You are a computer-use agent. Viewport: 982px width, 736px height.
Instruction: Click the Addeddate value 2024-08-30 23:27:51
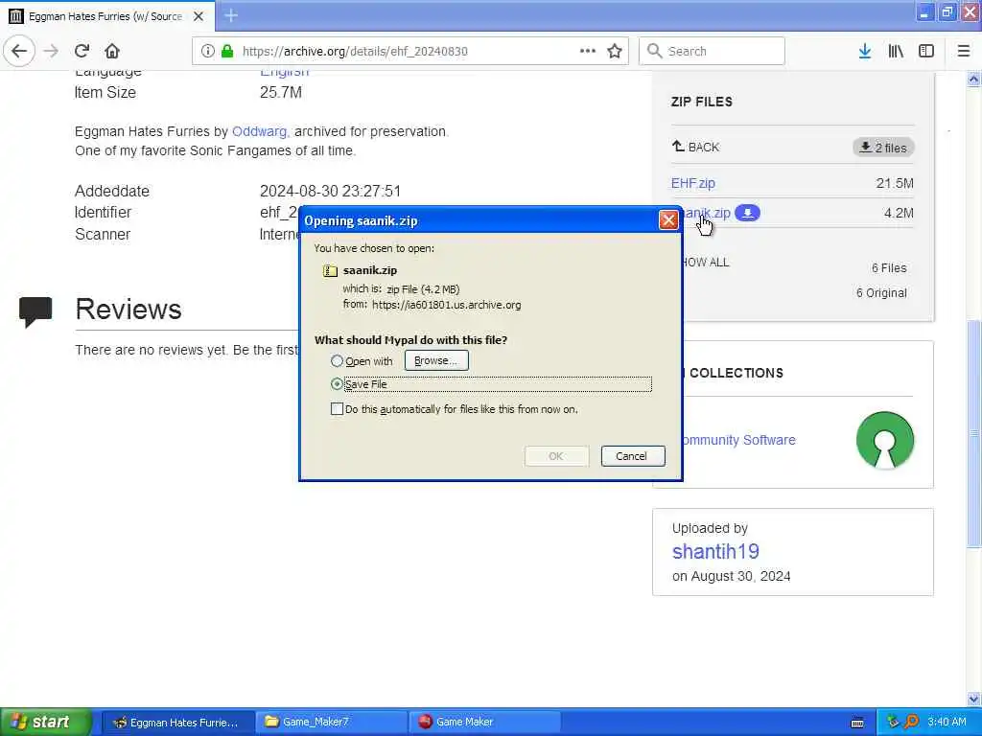[330, 191]
